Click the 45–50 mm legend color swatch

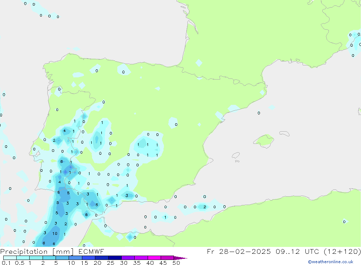167,258
